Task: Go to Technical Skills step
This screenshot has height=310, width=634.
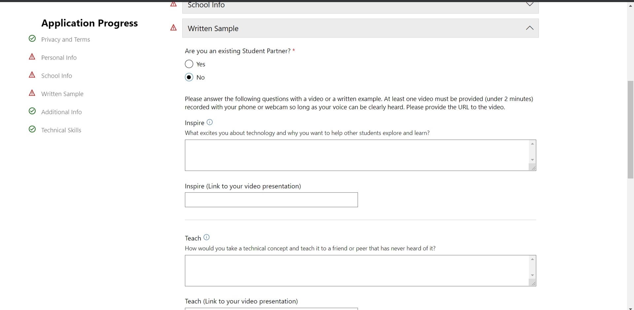Action: [x=61, y=130]
